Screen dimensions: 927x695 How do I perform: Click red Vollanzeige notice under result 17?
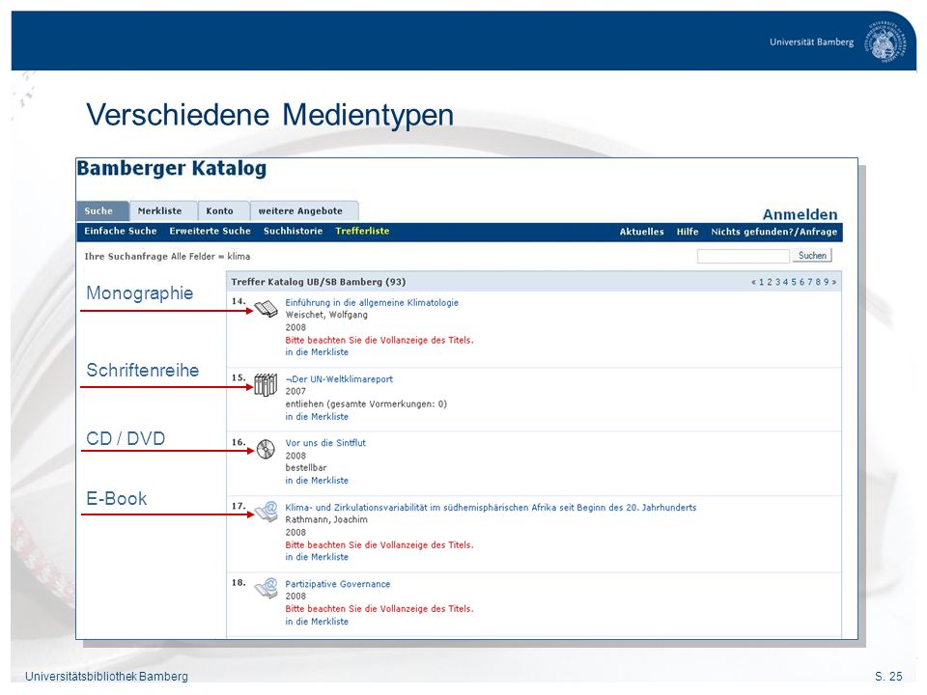point(379,545)
